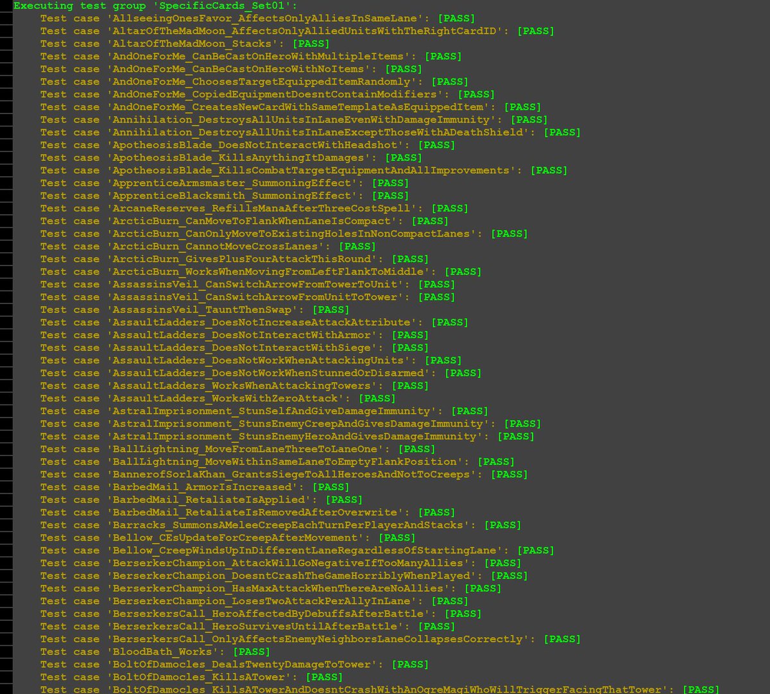
Task: Select 'BoltOfDamocles_KillsATower' test line
Action: [192, 677]
